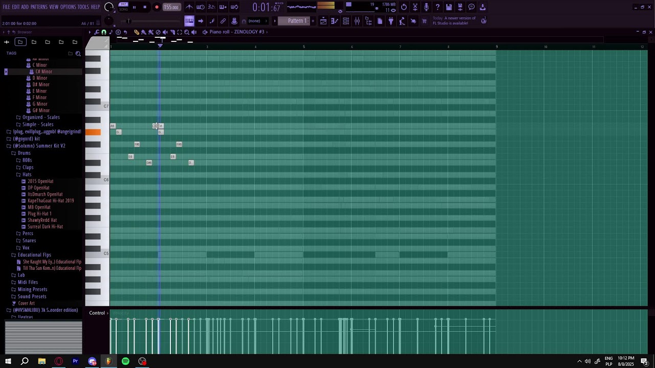Select the KapeThaGoat Hi-Hat 2019 sample

51,201
